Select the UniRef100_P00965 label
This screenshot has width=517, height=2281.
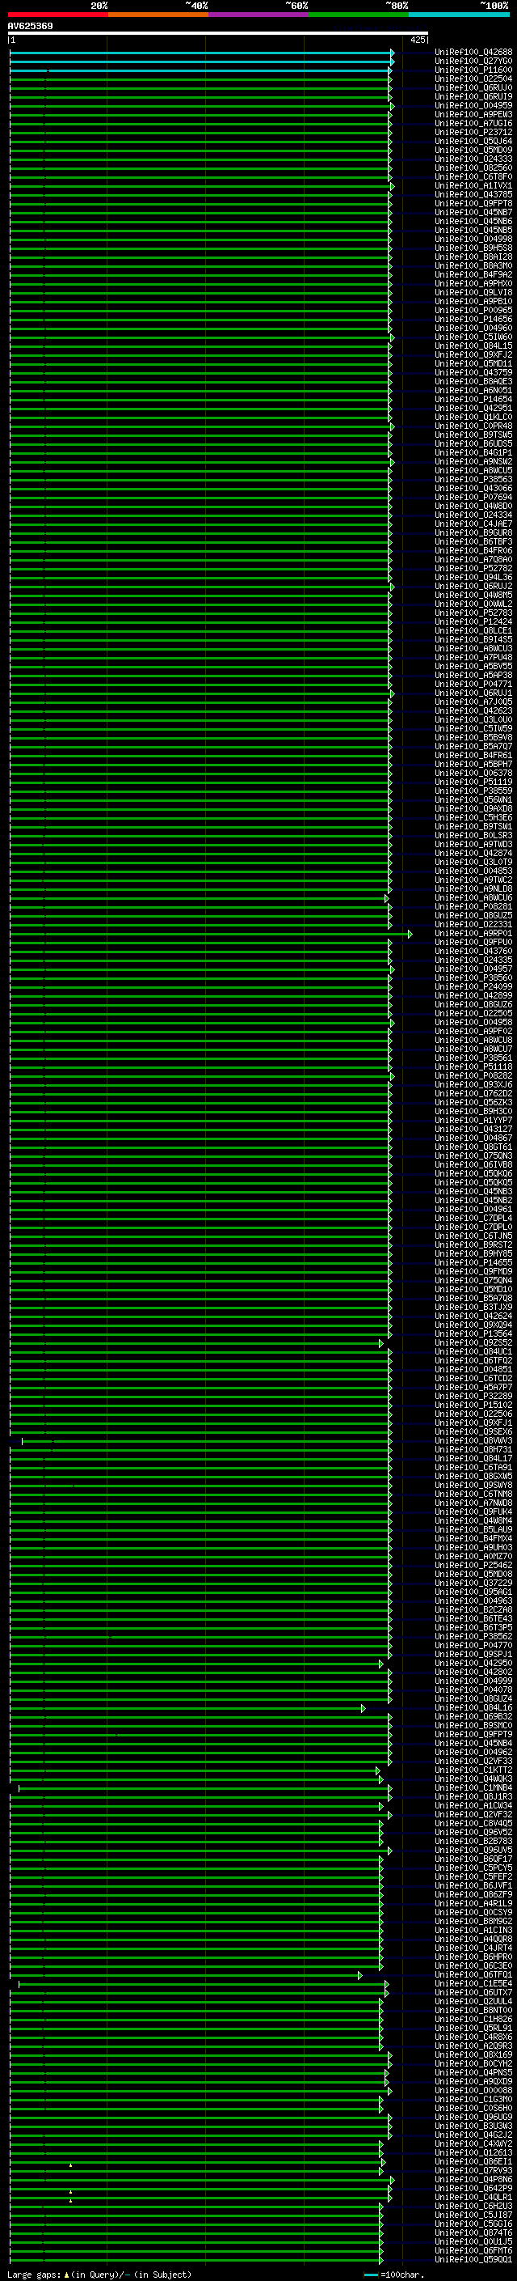(473, 310)
